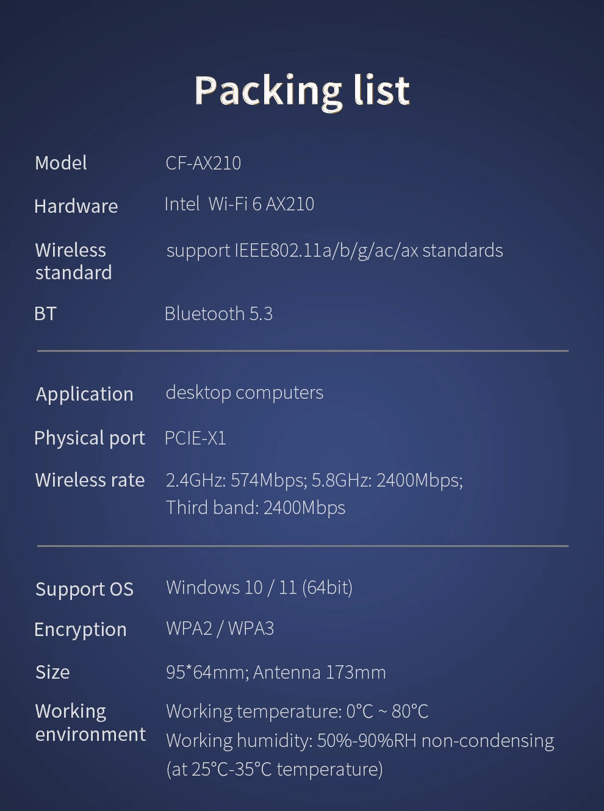Select the Support OS label
The image size is (604, 811).
[x=84, y=589]
